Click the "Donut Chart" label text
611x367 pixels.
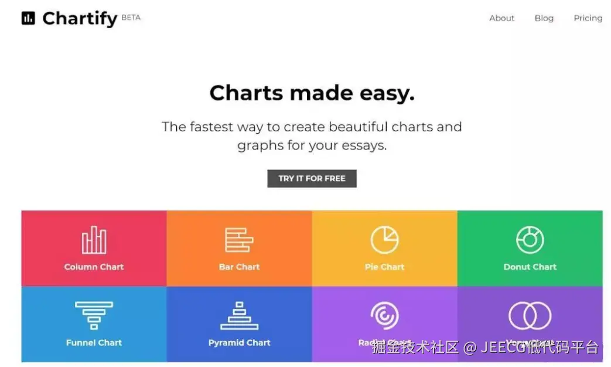click(x=530, y=267)
